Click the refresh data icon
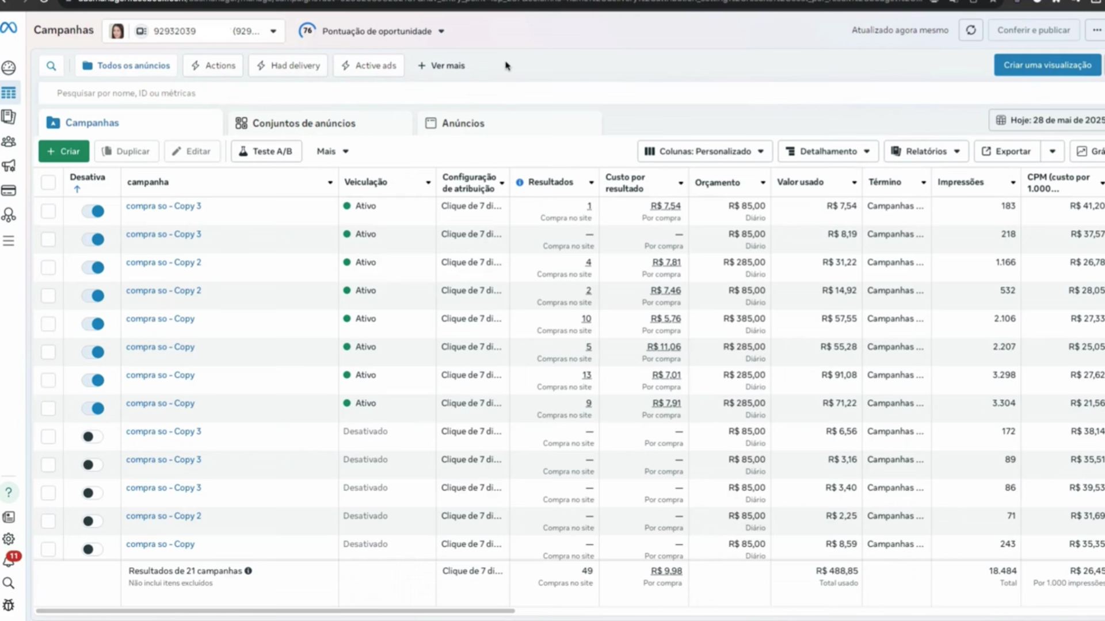 (x=970, y=30)
